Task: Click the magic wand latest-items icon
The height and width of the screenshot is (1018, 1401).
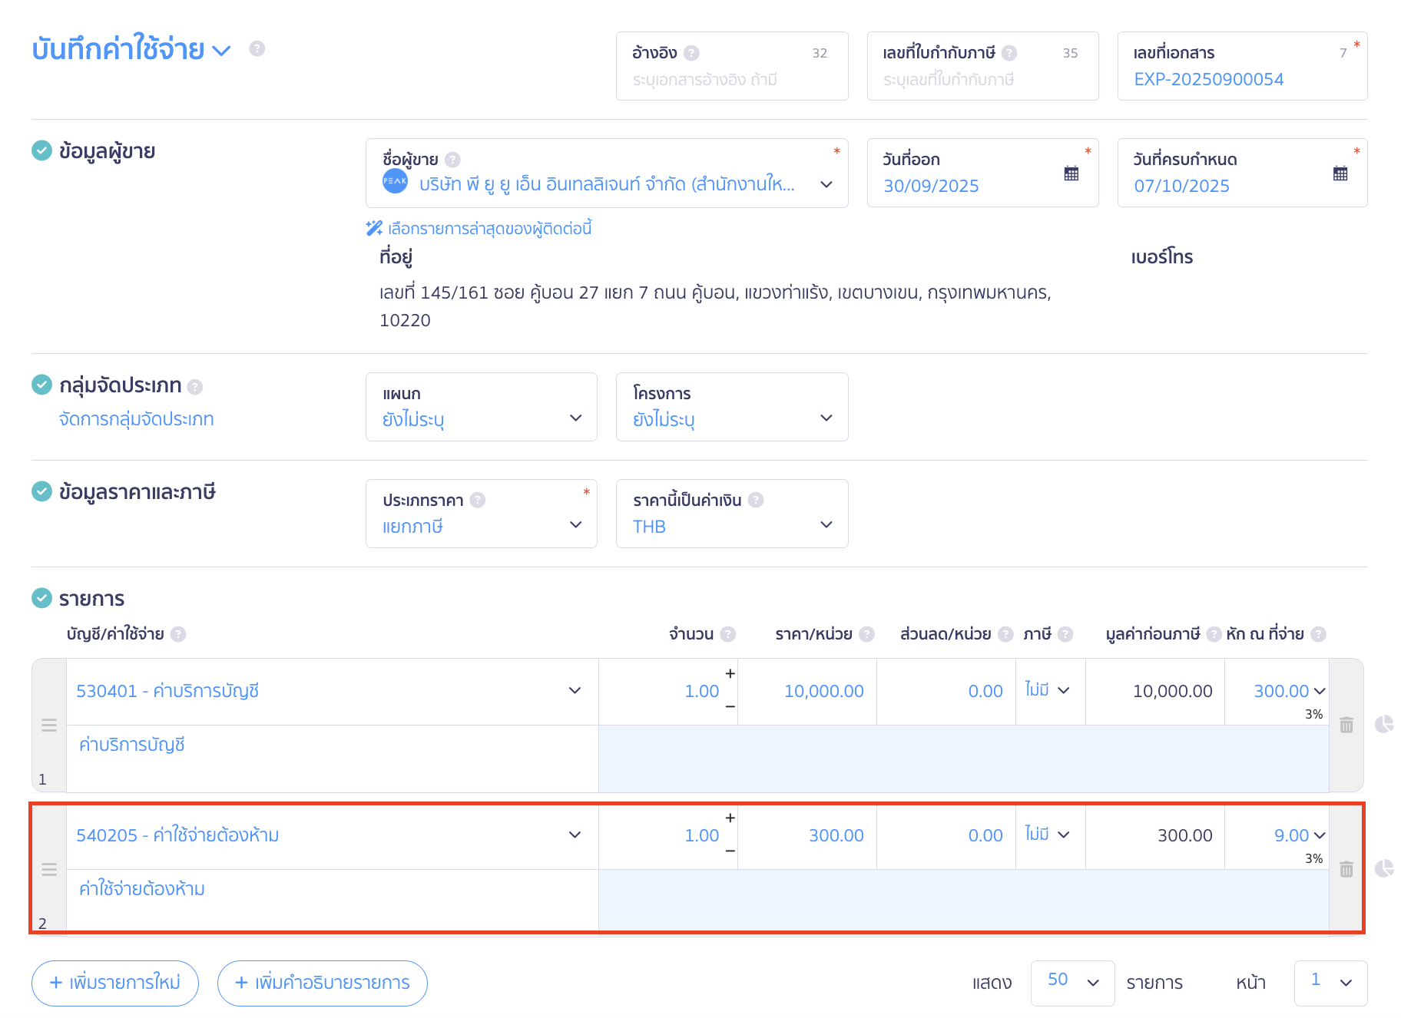Action: pos(374,228)
